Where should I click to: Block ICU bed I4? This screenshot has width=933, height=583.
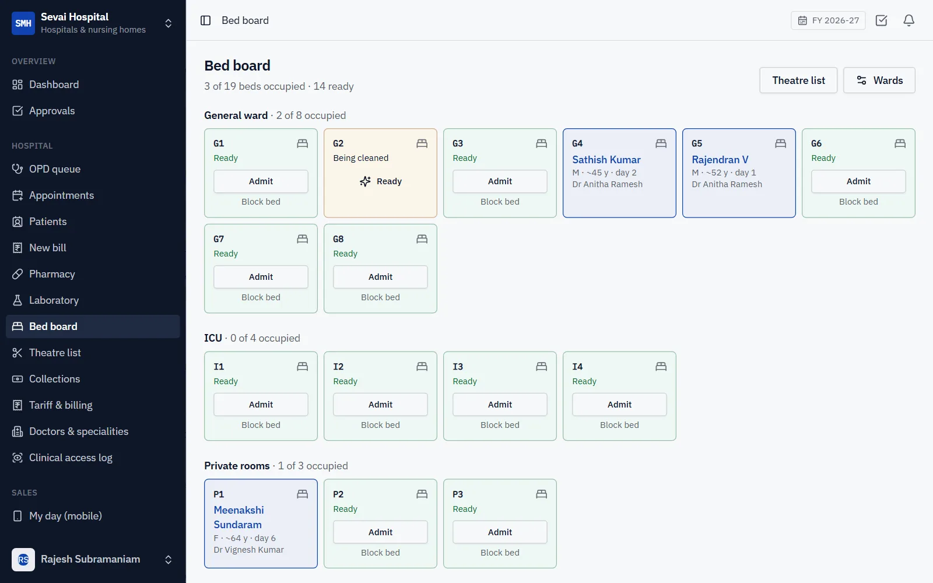[619, 425]
